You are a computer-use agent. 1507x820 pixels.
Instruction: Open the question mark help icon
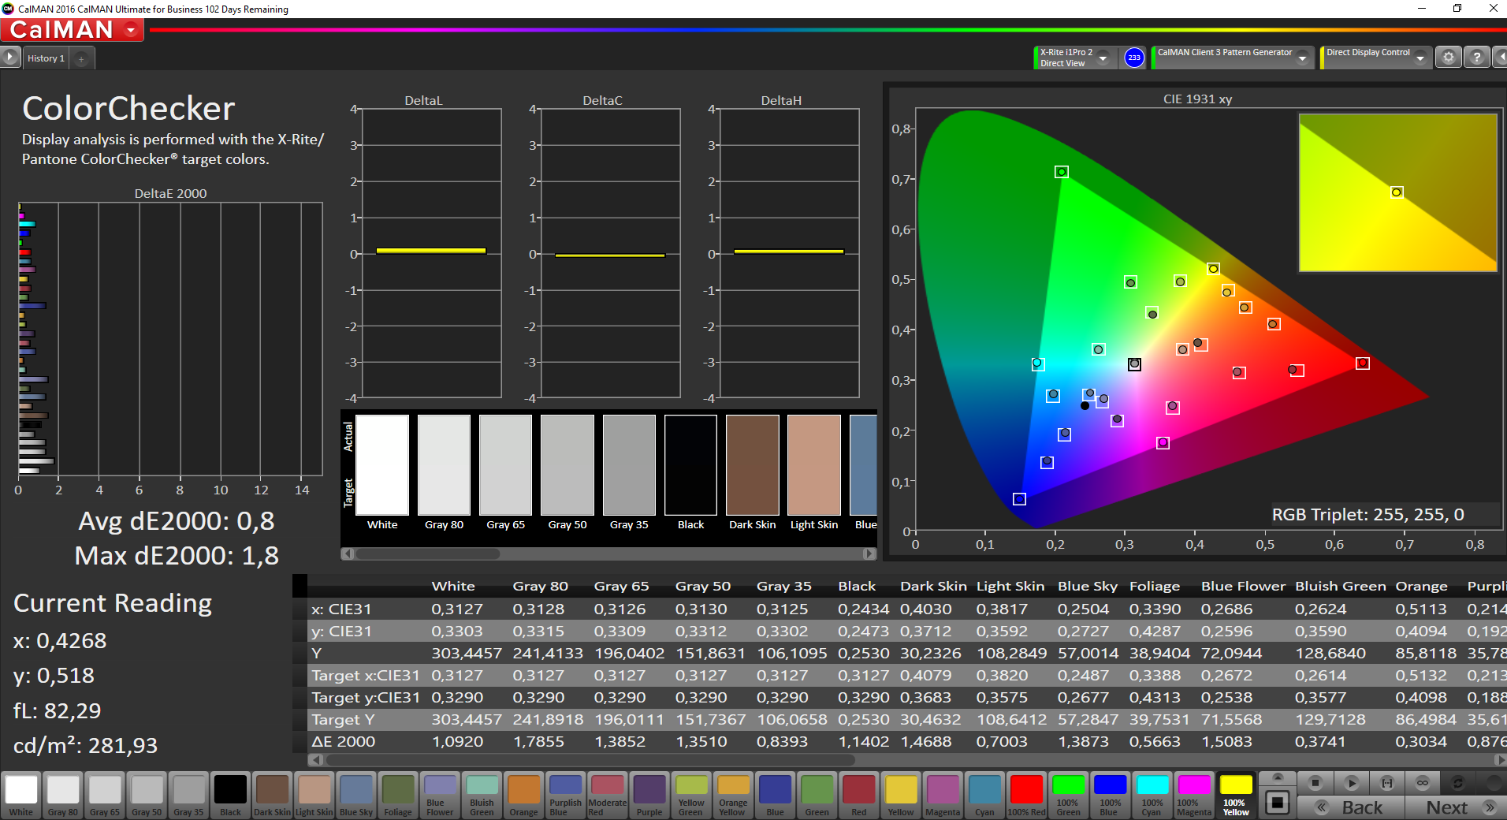[1476, 58]
